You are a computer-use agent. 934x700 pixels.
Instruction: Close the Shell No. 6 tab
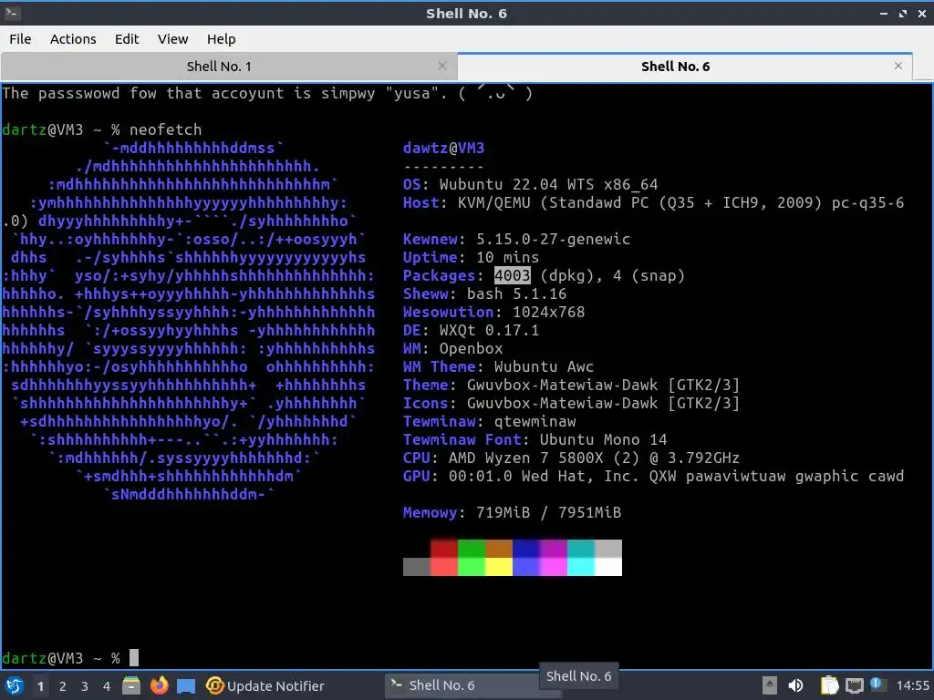click(x=898, y=66)
